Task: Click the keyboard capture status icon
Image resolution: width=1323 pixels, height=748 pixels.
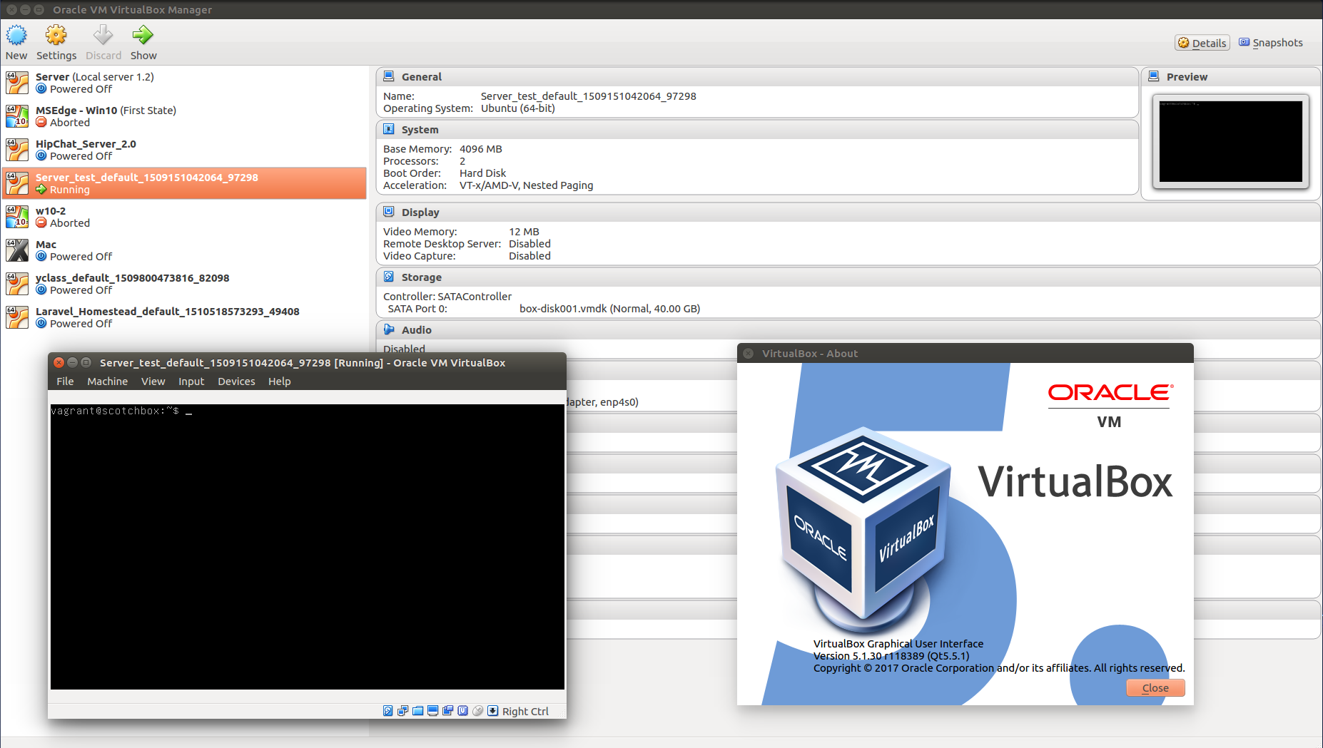Action: [492, 710]
